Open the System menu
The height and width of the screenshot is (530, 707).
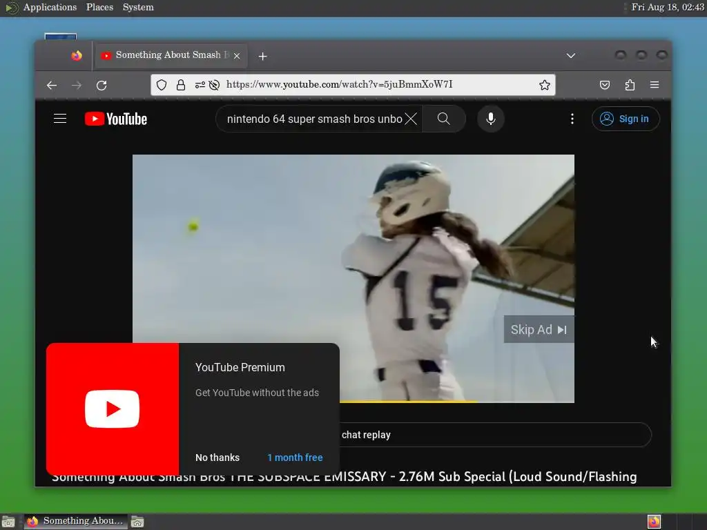(138, 7)
